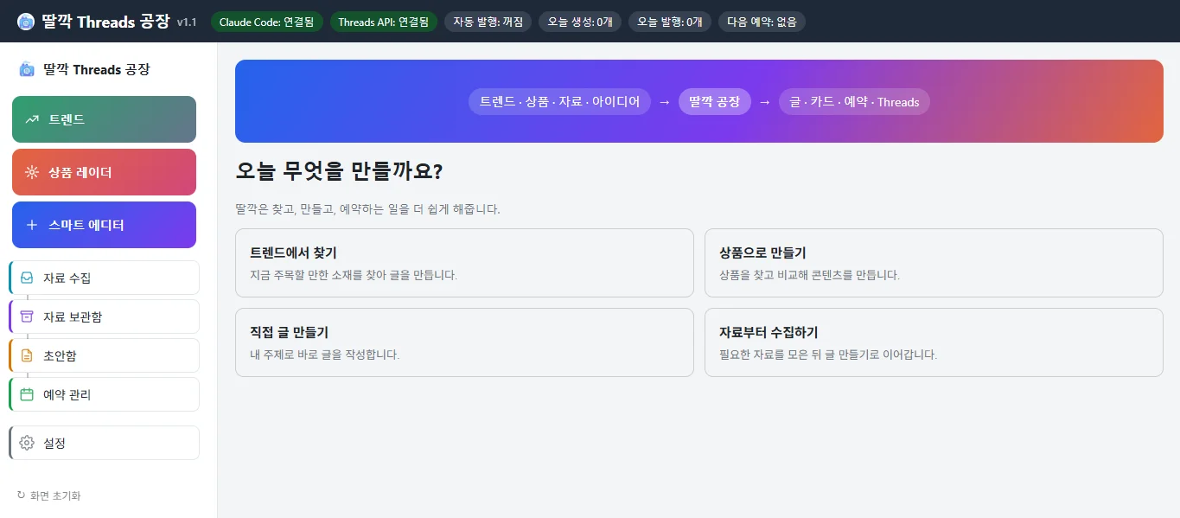The height and width of the screenshot is (518, 1180).
Task: Open 예약 관리 in the sidebar
Action: pos(104,394)
